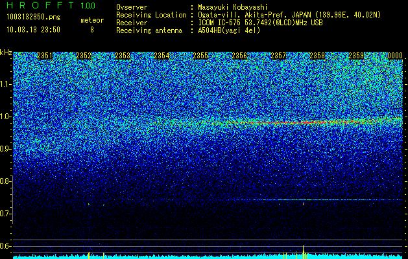This screenshot has width=408, height=259.
Task: Click the 0000 time marker
Action: click(395, 56)
